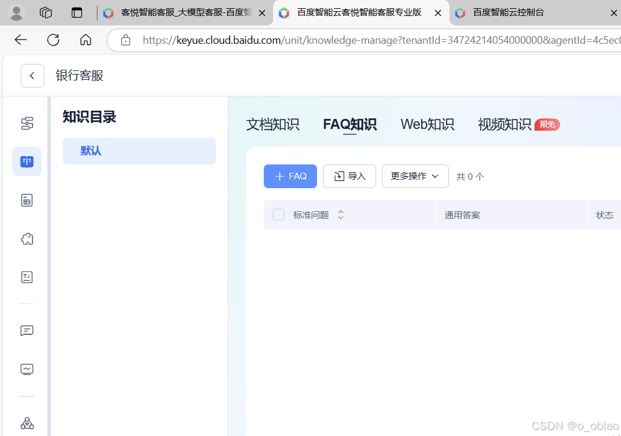Image resolution: width=621 pixels, height=436 pixels.
Task: Click the 通用答案 column header
Action: pyautogui.click(x=462, y=215)
